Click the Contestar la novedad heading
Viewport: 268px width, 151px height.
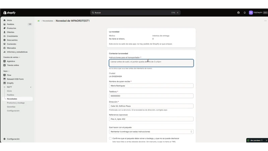tap(119, 53)
